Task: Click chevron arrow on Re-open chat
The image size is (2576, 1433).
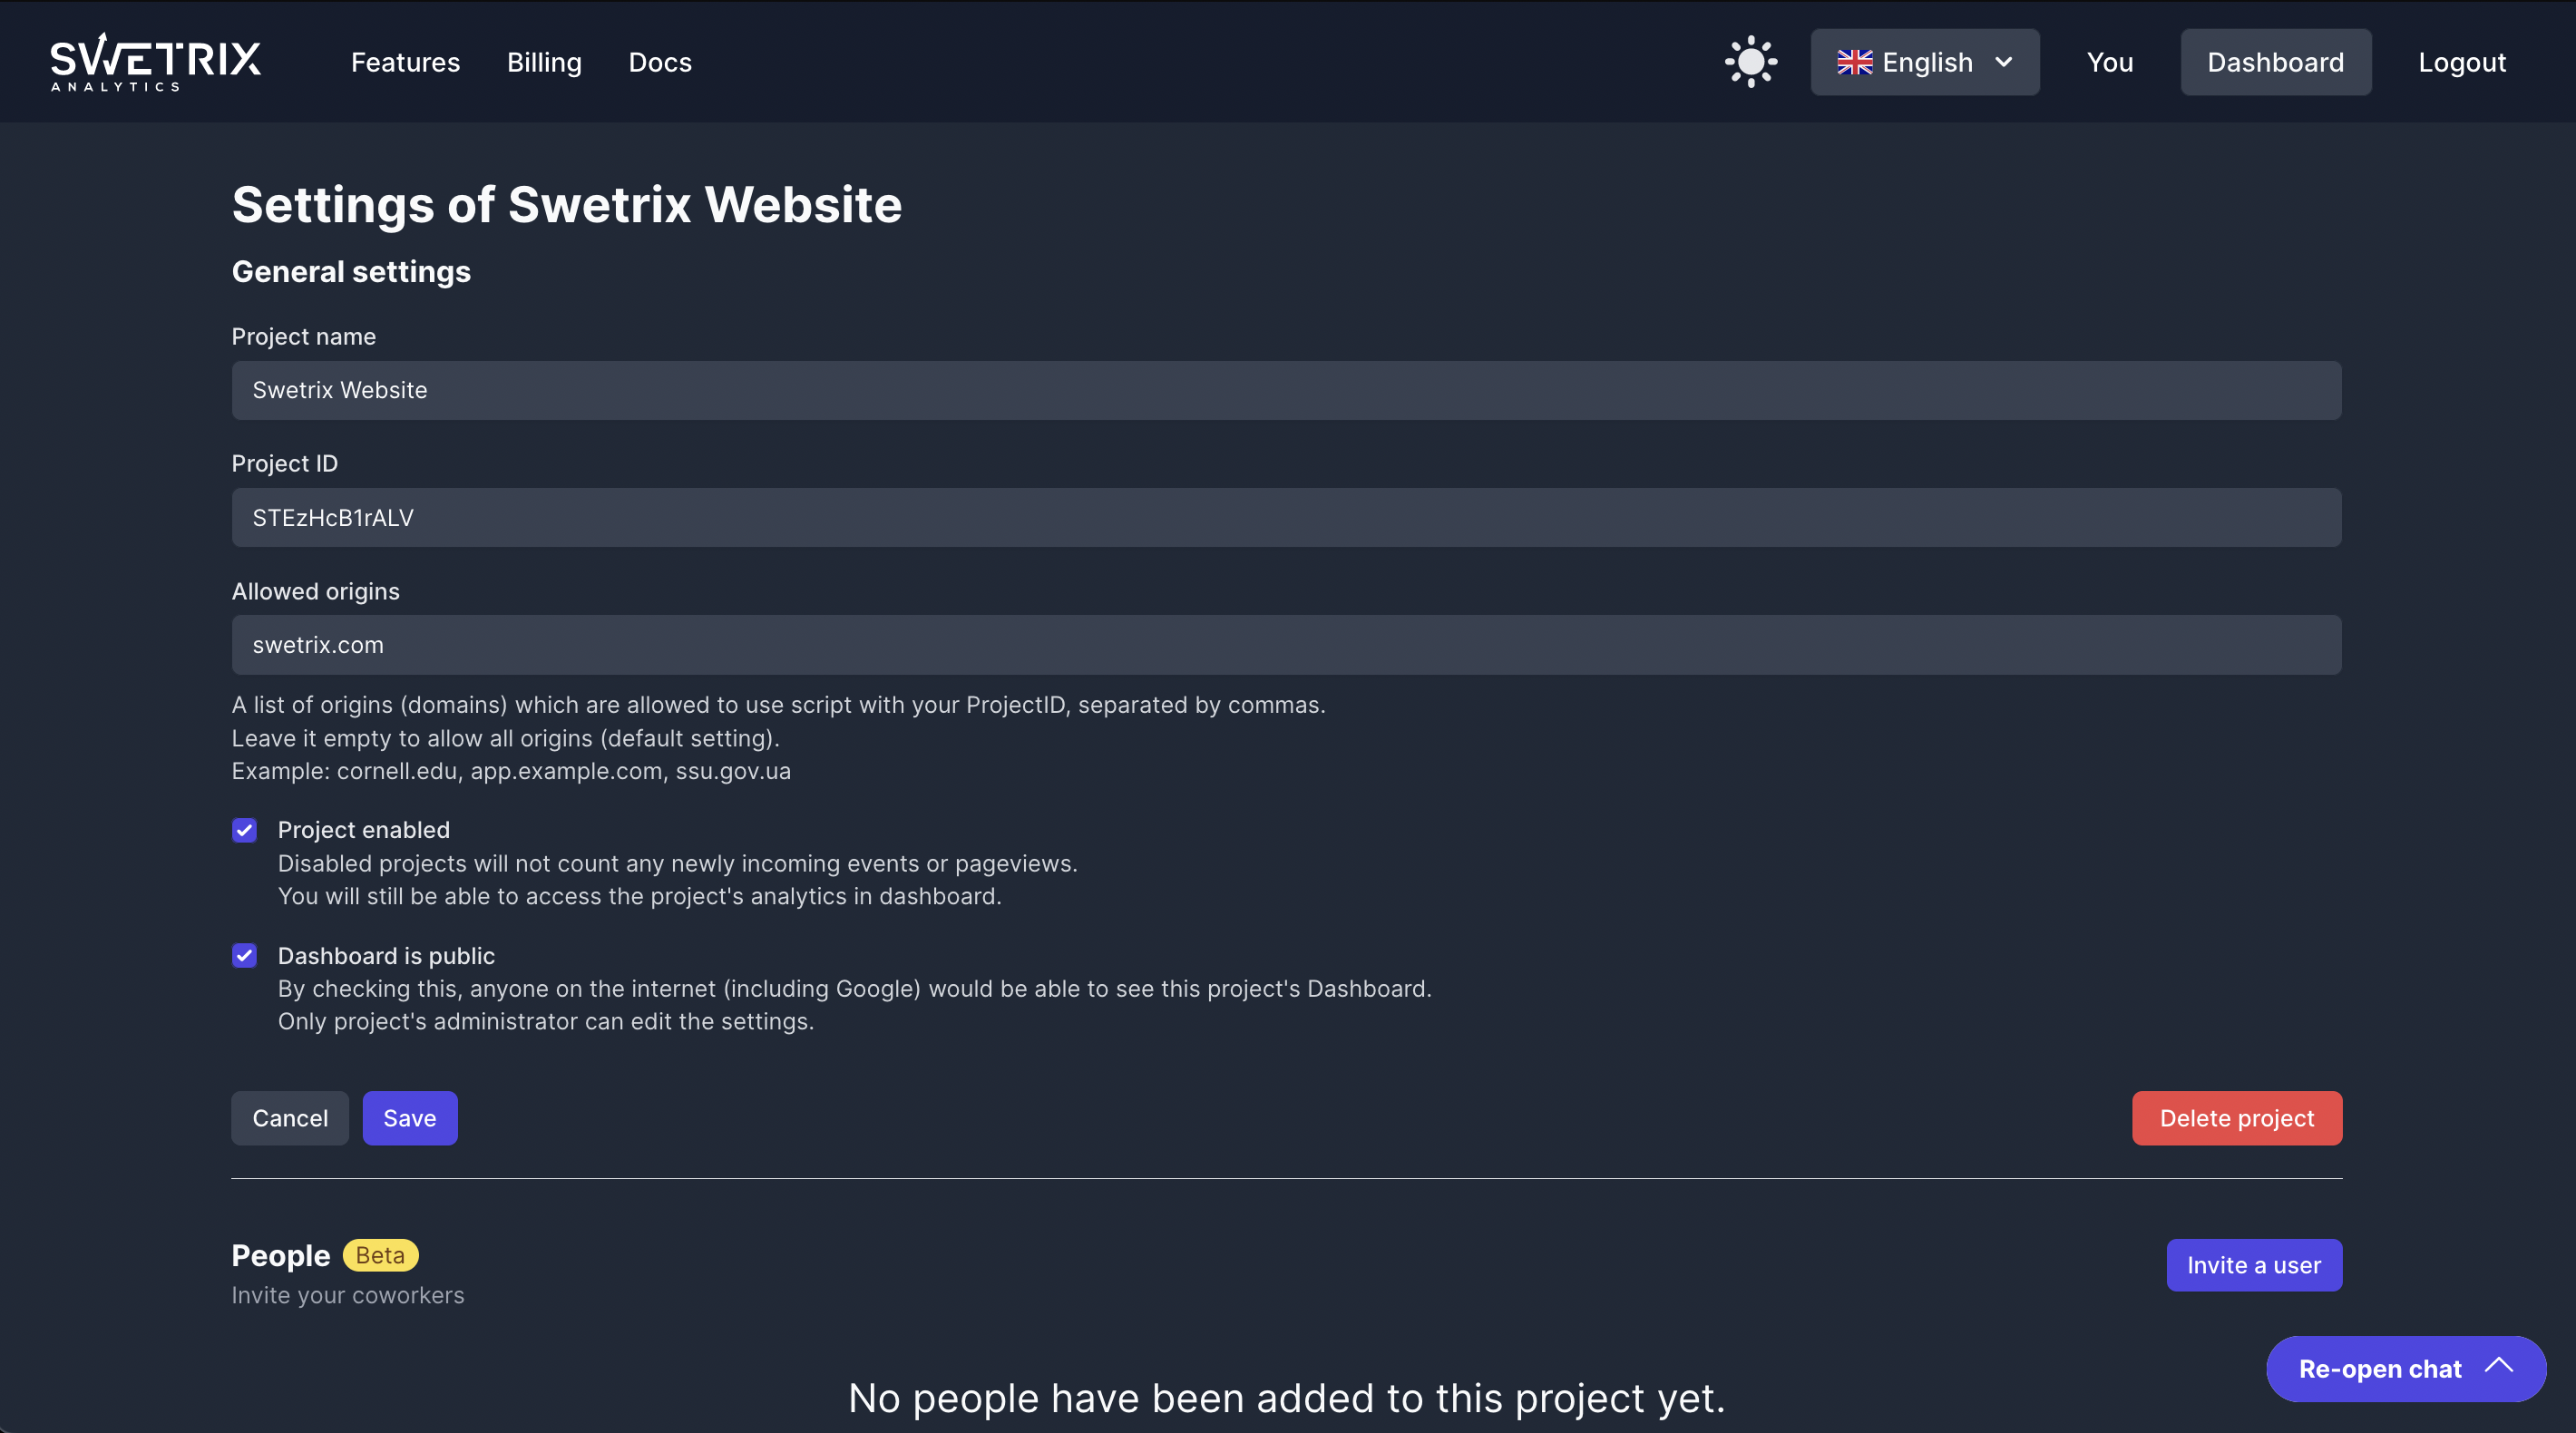Action: coord(2499,1366)
